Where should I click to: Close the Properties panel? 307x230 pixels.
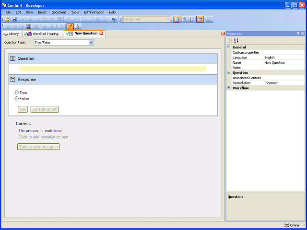pyautogui.click(x=303, y=34)
